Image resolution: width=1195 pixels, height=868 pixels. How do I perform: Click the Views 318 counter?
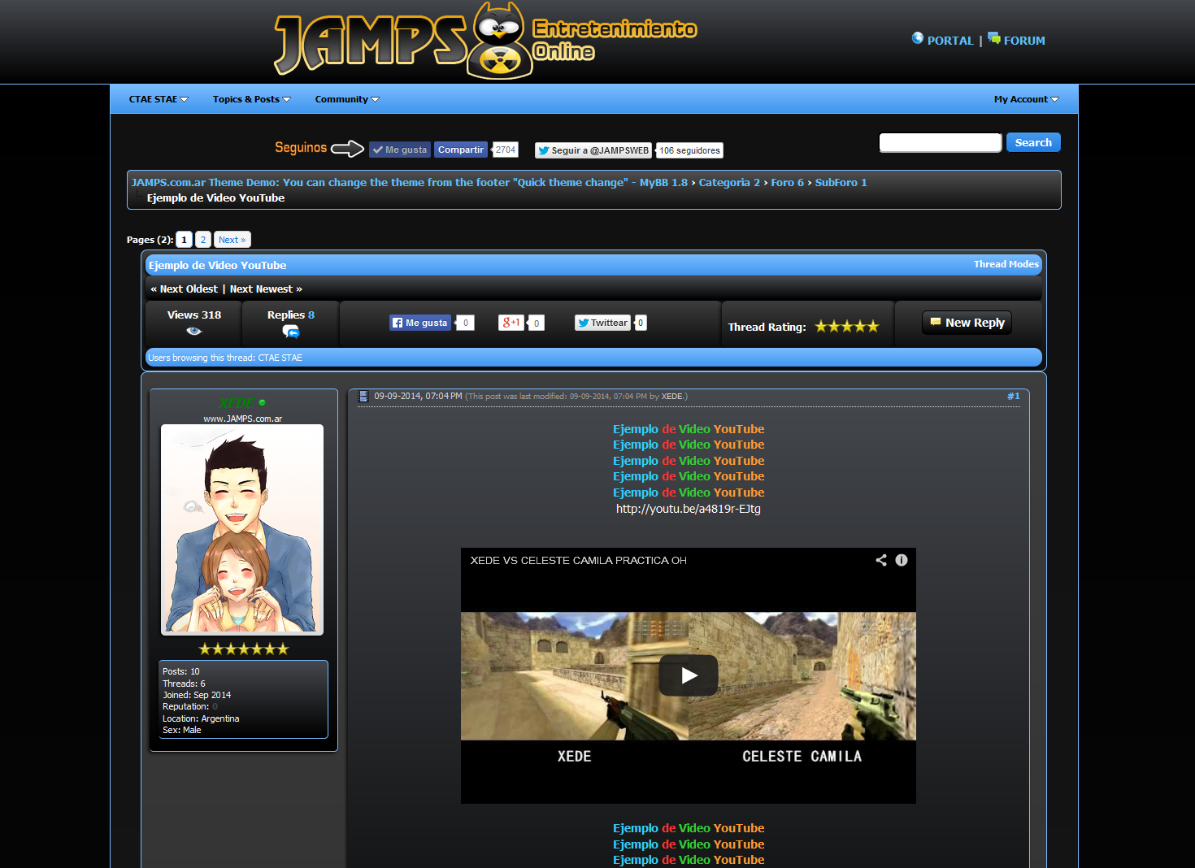pos(194,315)
